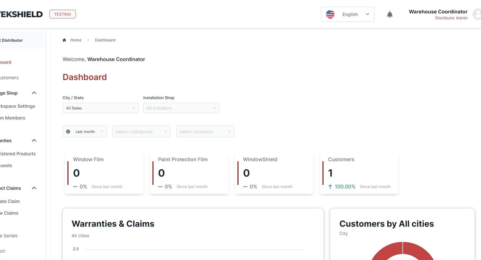Image resolution: width=481 pixels, height=260 pixels.
Task: Click the home icon in breadcrumb
Action: pyautogui.click(x=64, y=40)
